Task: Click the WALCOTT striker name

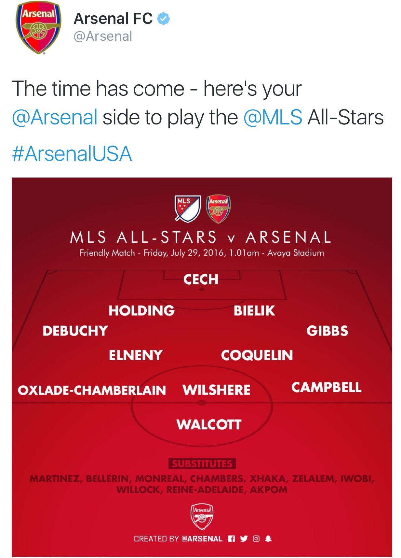Action: point(209,424)
